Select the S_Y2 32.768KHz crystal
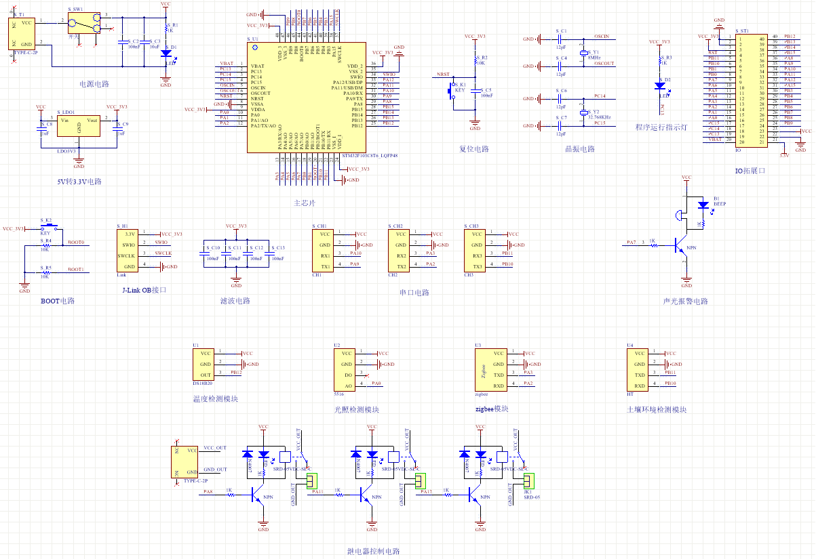Screen dimensions: 816x559 pos(583,113)
